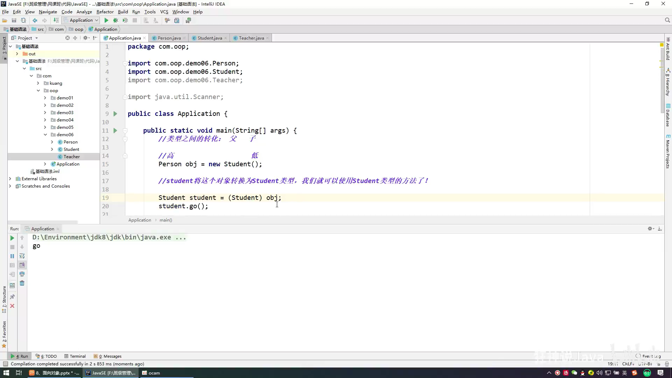Screen dimensions: 672x378
Task: Open the Refactor menu
Action: point(105,12)
